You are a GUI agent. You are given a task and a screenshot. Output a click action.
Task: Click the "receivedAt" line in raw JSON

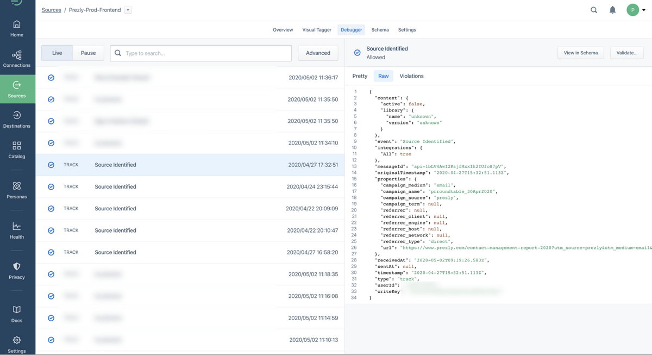pyautogui.click(x=431, y=260)
